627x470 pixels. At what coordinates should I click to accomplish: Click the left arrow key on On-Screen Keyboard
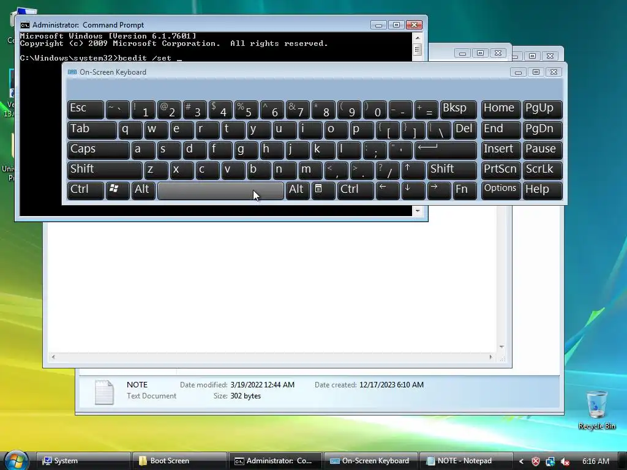[x=388, y=190]
